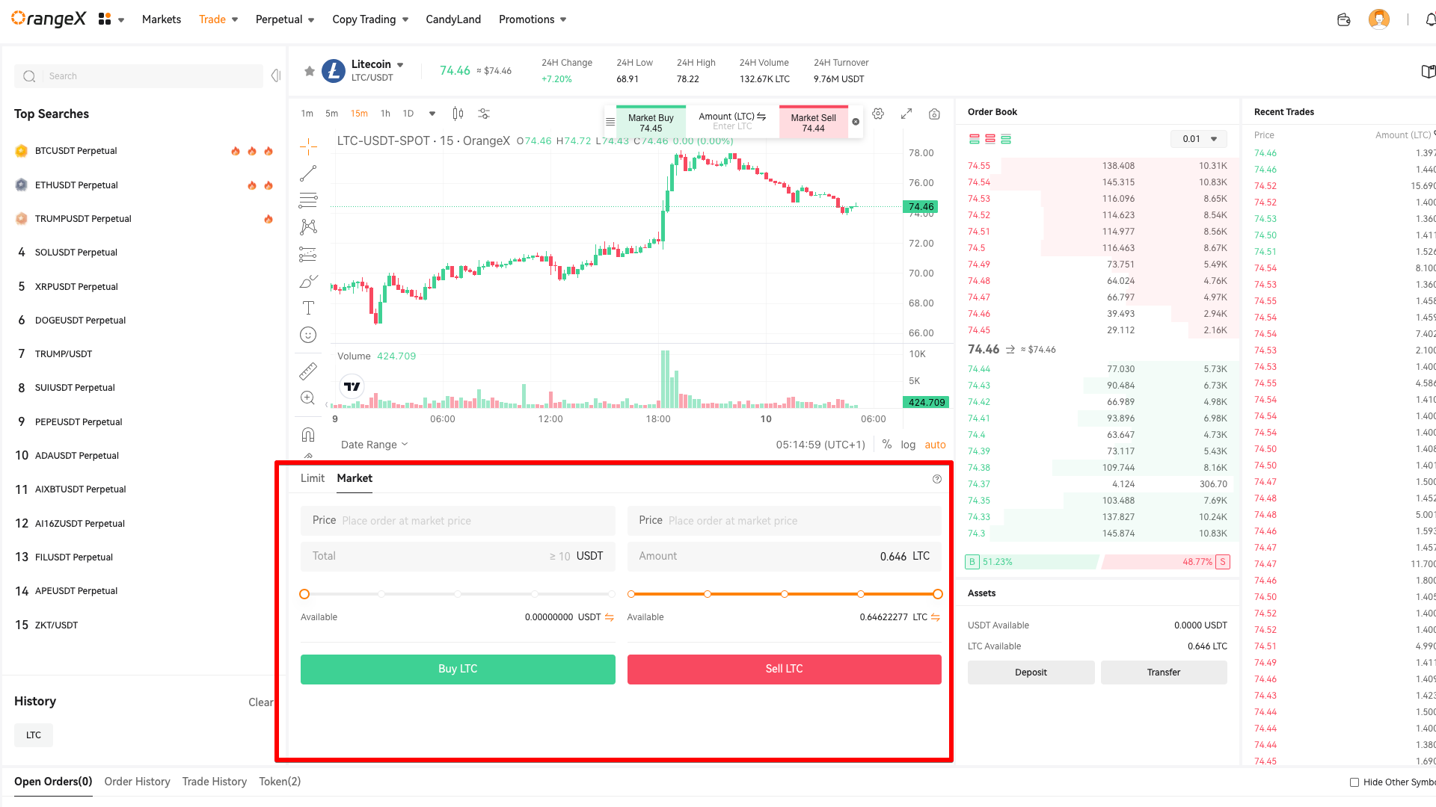The image size is (1436, 807).
Task: Select the crosshair cursor tool
Action: pos(308,146)
